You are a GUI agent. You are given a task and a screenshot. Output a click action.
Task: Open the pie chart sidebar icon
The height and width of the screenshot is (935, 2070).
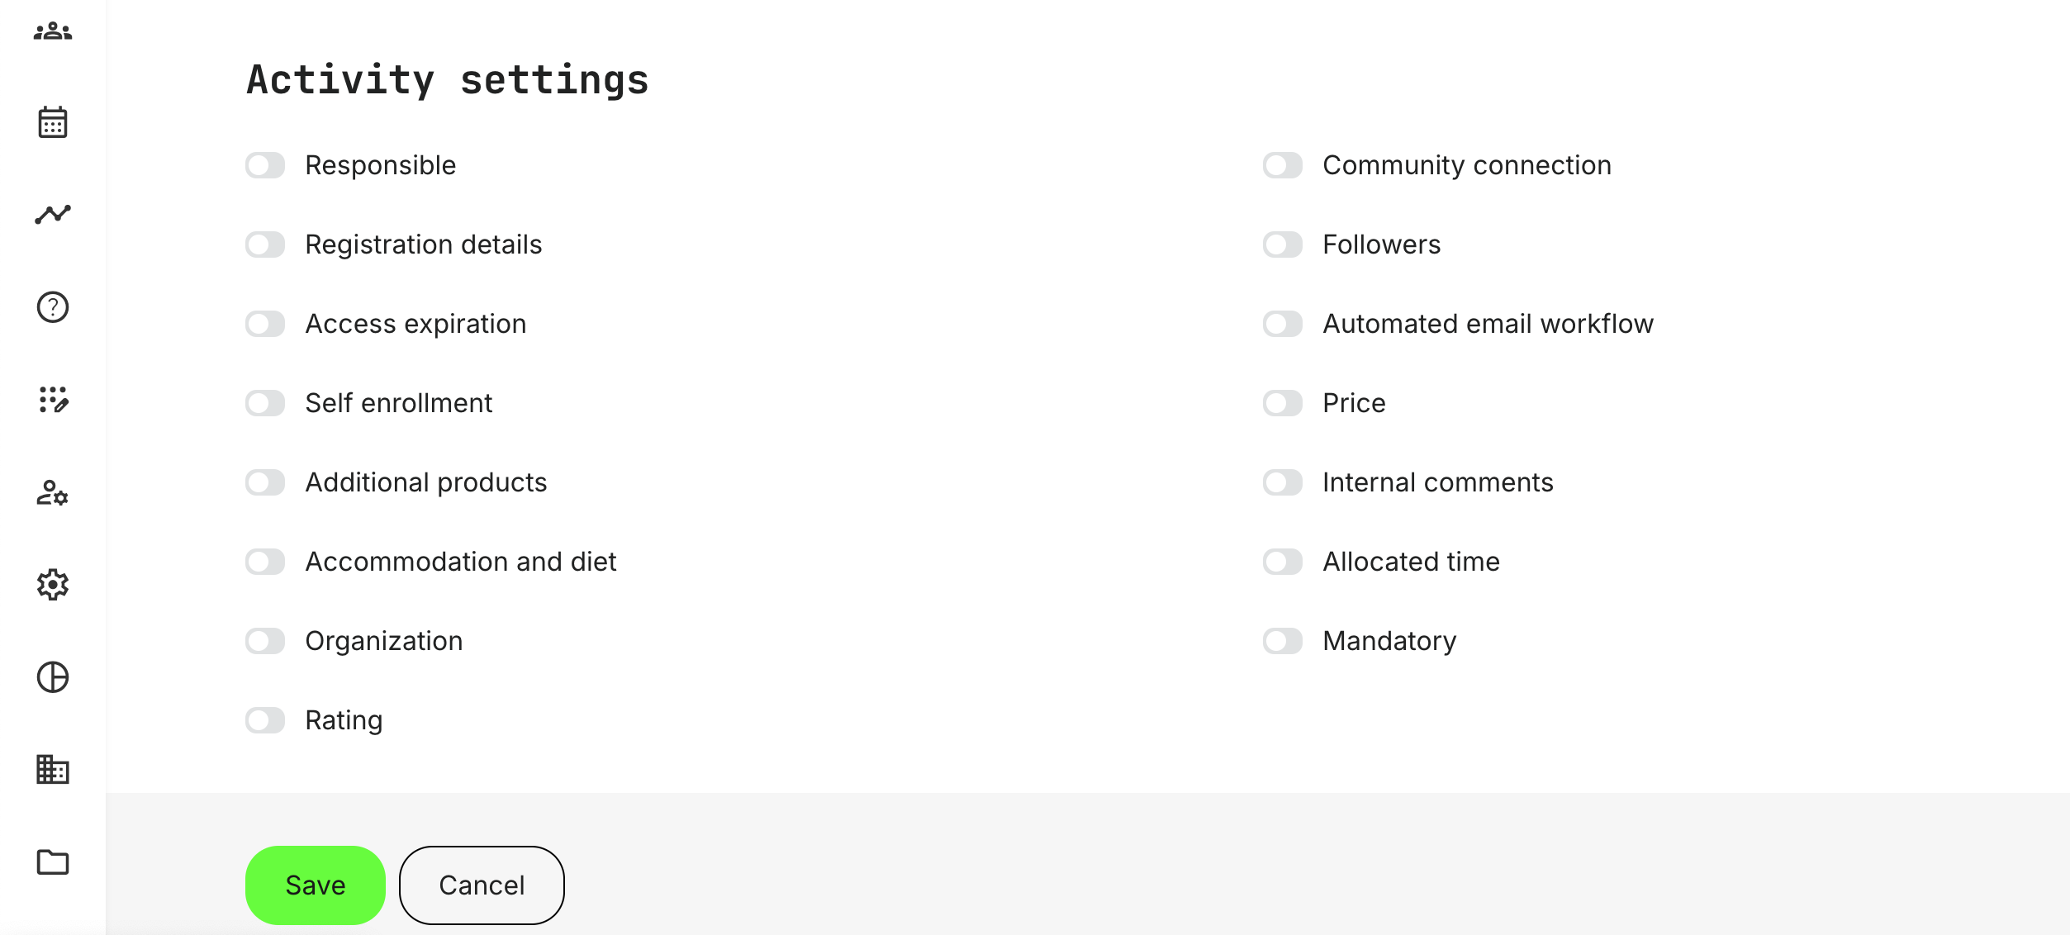(53, 677)
